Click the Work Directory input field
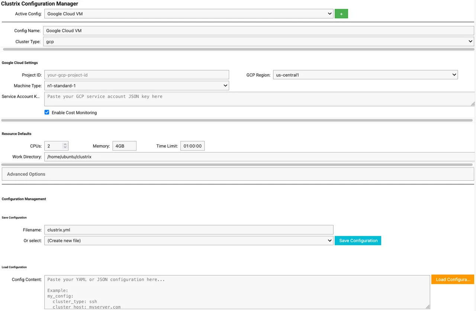 pos(260,157)
